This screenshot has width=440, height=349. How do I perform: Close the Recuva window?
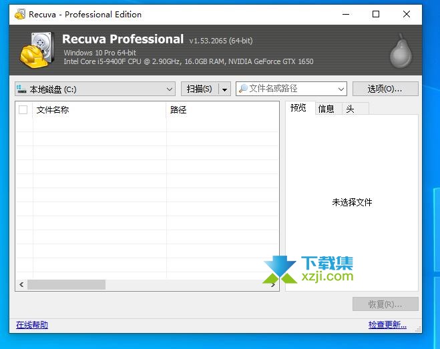[x=407, y=14]
